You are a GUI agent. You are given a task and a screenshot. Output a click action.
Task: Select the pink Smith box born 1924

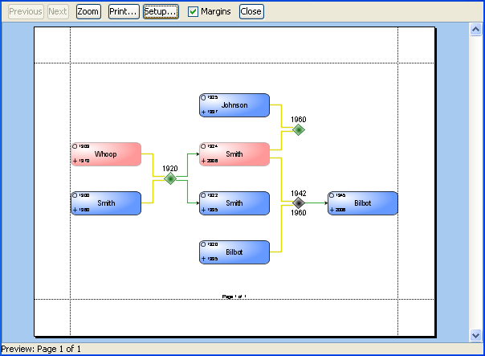tap(234, 154)
